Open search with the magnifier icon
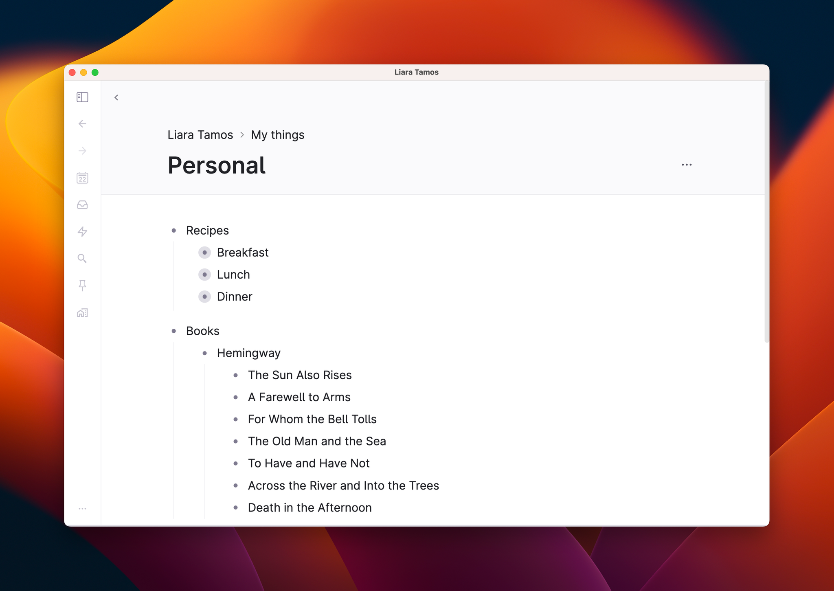834x591 pixels. click(x=82, y=259)
